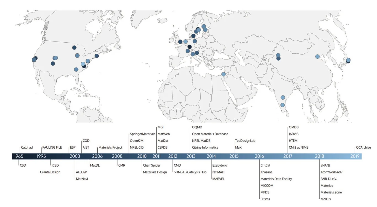The image size is (377, 207).
Task: Click the MARVEL label
Action: point(218,179)
